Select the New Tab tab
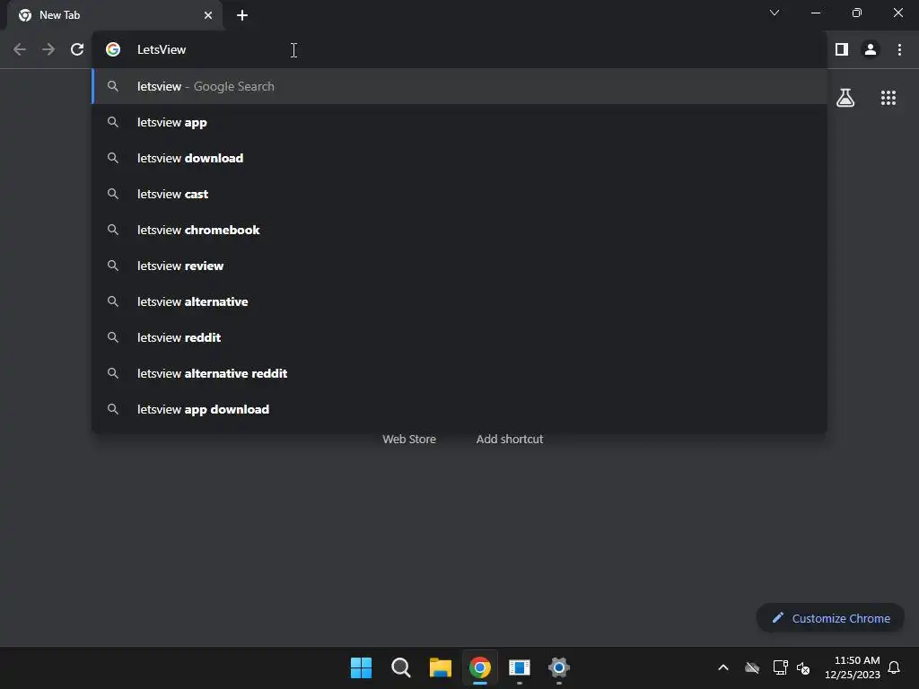Viewport: 919px width, 689px height. [114, 15]
